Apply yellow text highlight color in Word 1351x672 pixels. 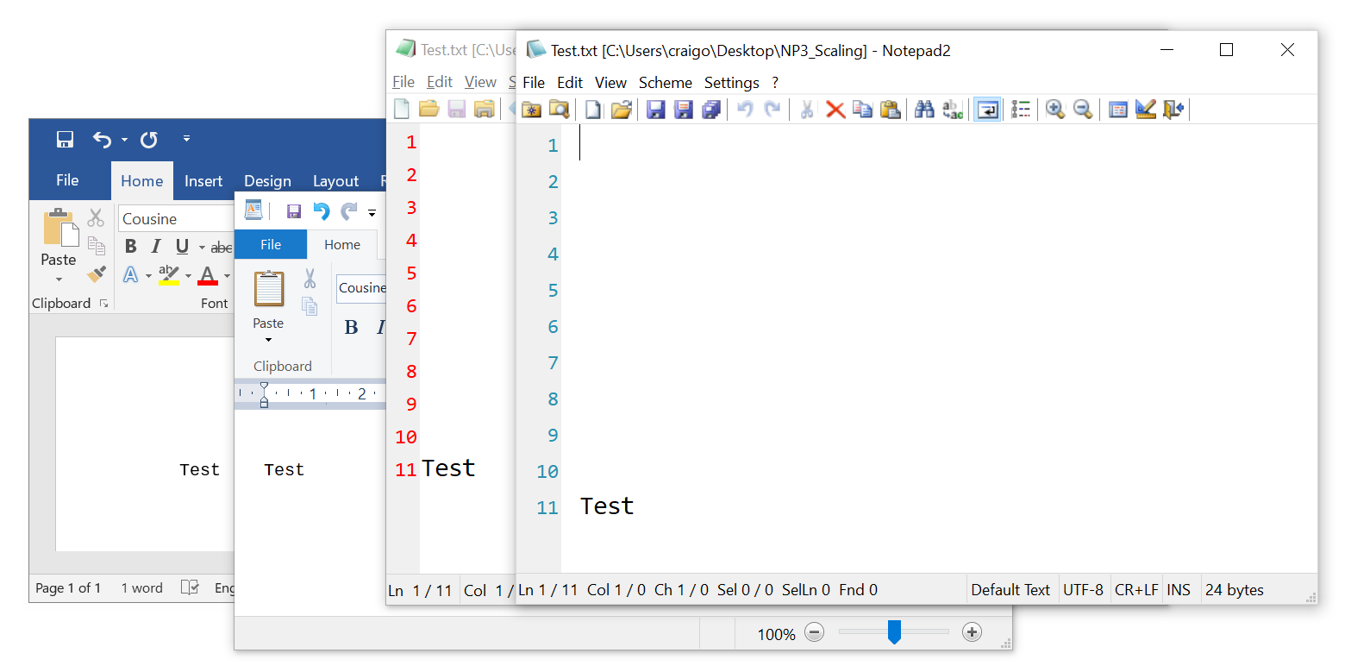tap(169, 275)
